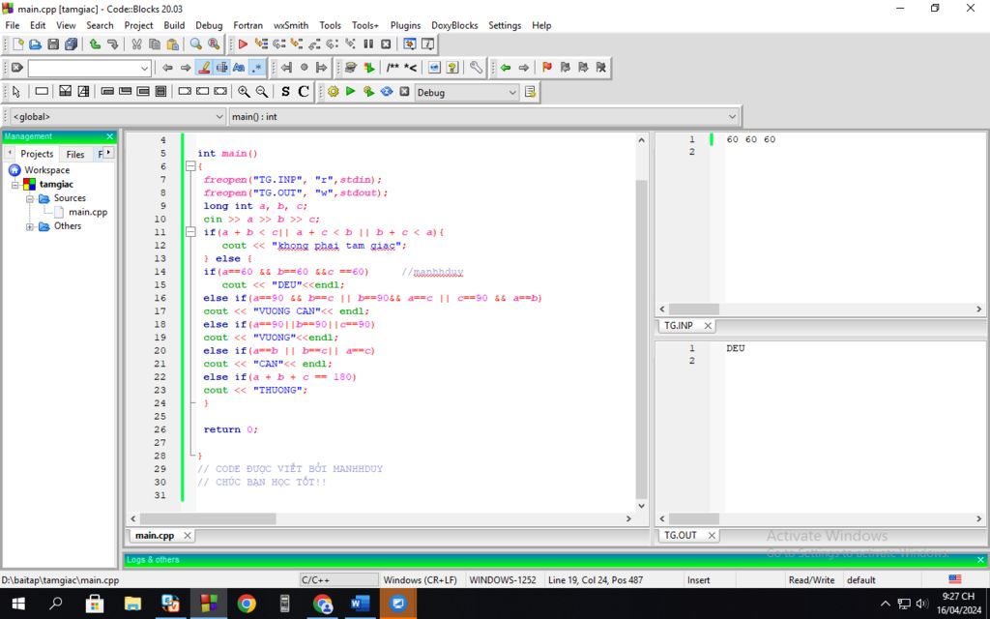Close the Logs & others panel
This screenshot has width=990, height=619.
pos(980,560)
